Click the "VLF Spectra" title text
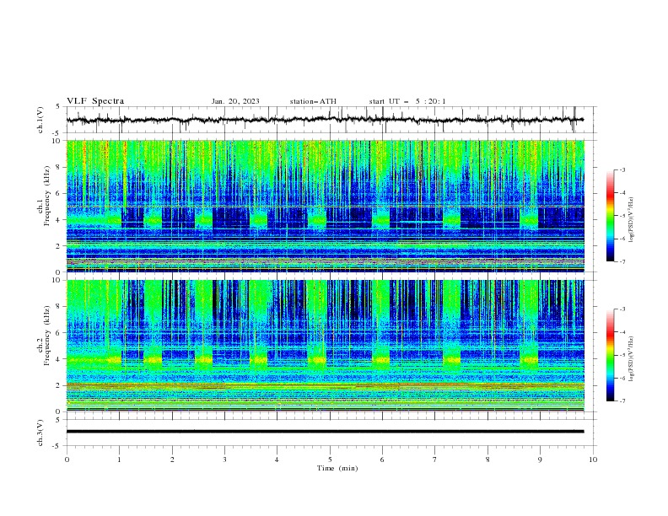 [95, 101]
